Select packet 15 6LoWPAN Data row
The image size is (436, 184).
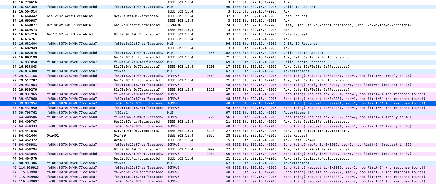pyautogui.click(x=218, y=25)
